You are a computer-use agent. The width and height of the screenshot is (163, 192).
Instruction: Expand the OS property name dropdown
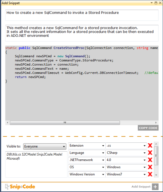[x=87, y=167]
